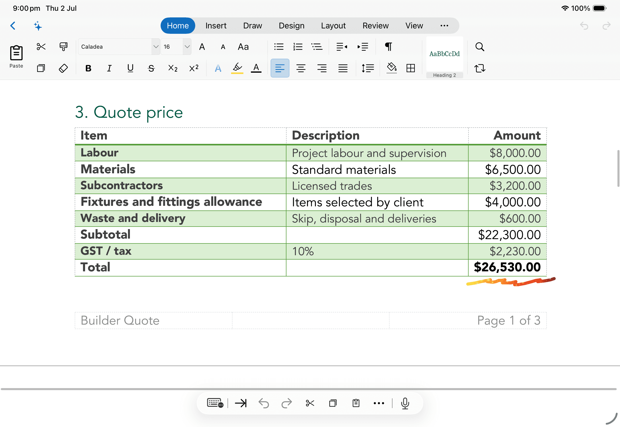Screen dimensions: 620x427
Task: Open line spacing options
Action: 368,68
